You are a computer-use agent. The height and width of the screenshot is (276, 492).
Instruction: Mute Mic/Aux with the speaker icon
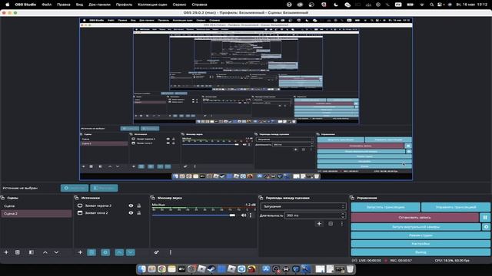click(x=244, y=215)
